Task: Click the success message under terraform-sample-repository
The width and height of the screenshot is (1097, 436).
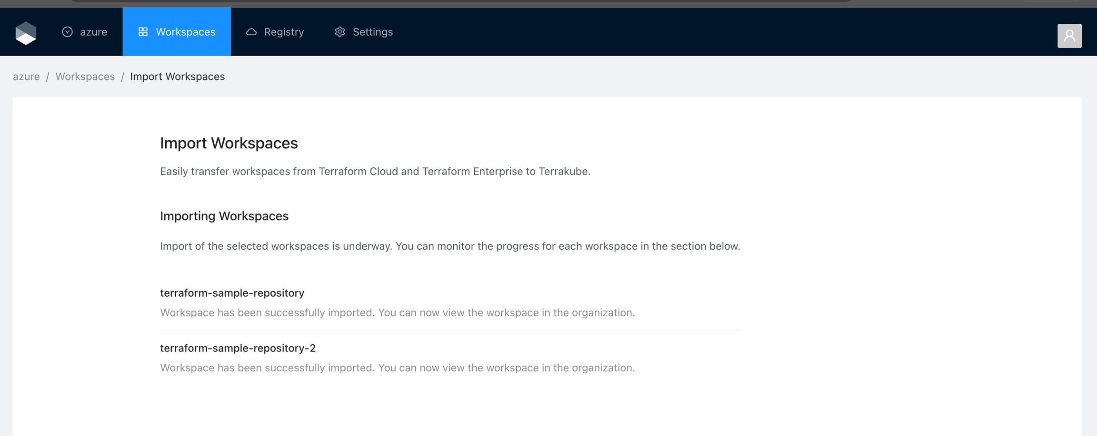Action: pyautogui.click(x=397, y=313)
